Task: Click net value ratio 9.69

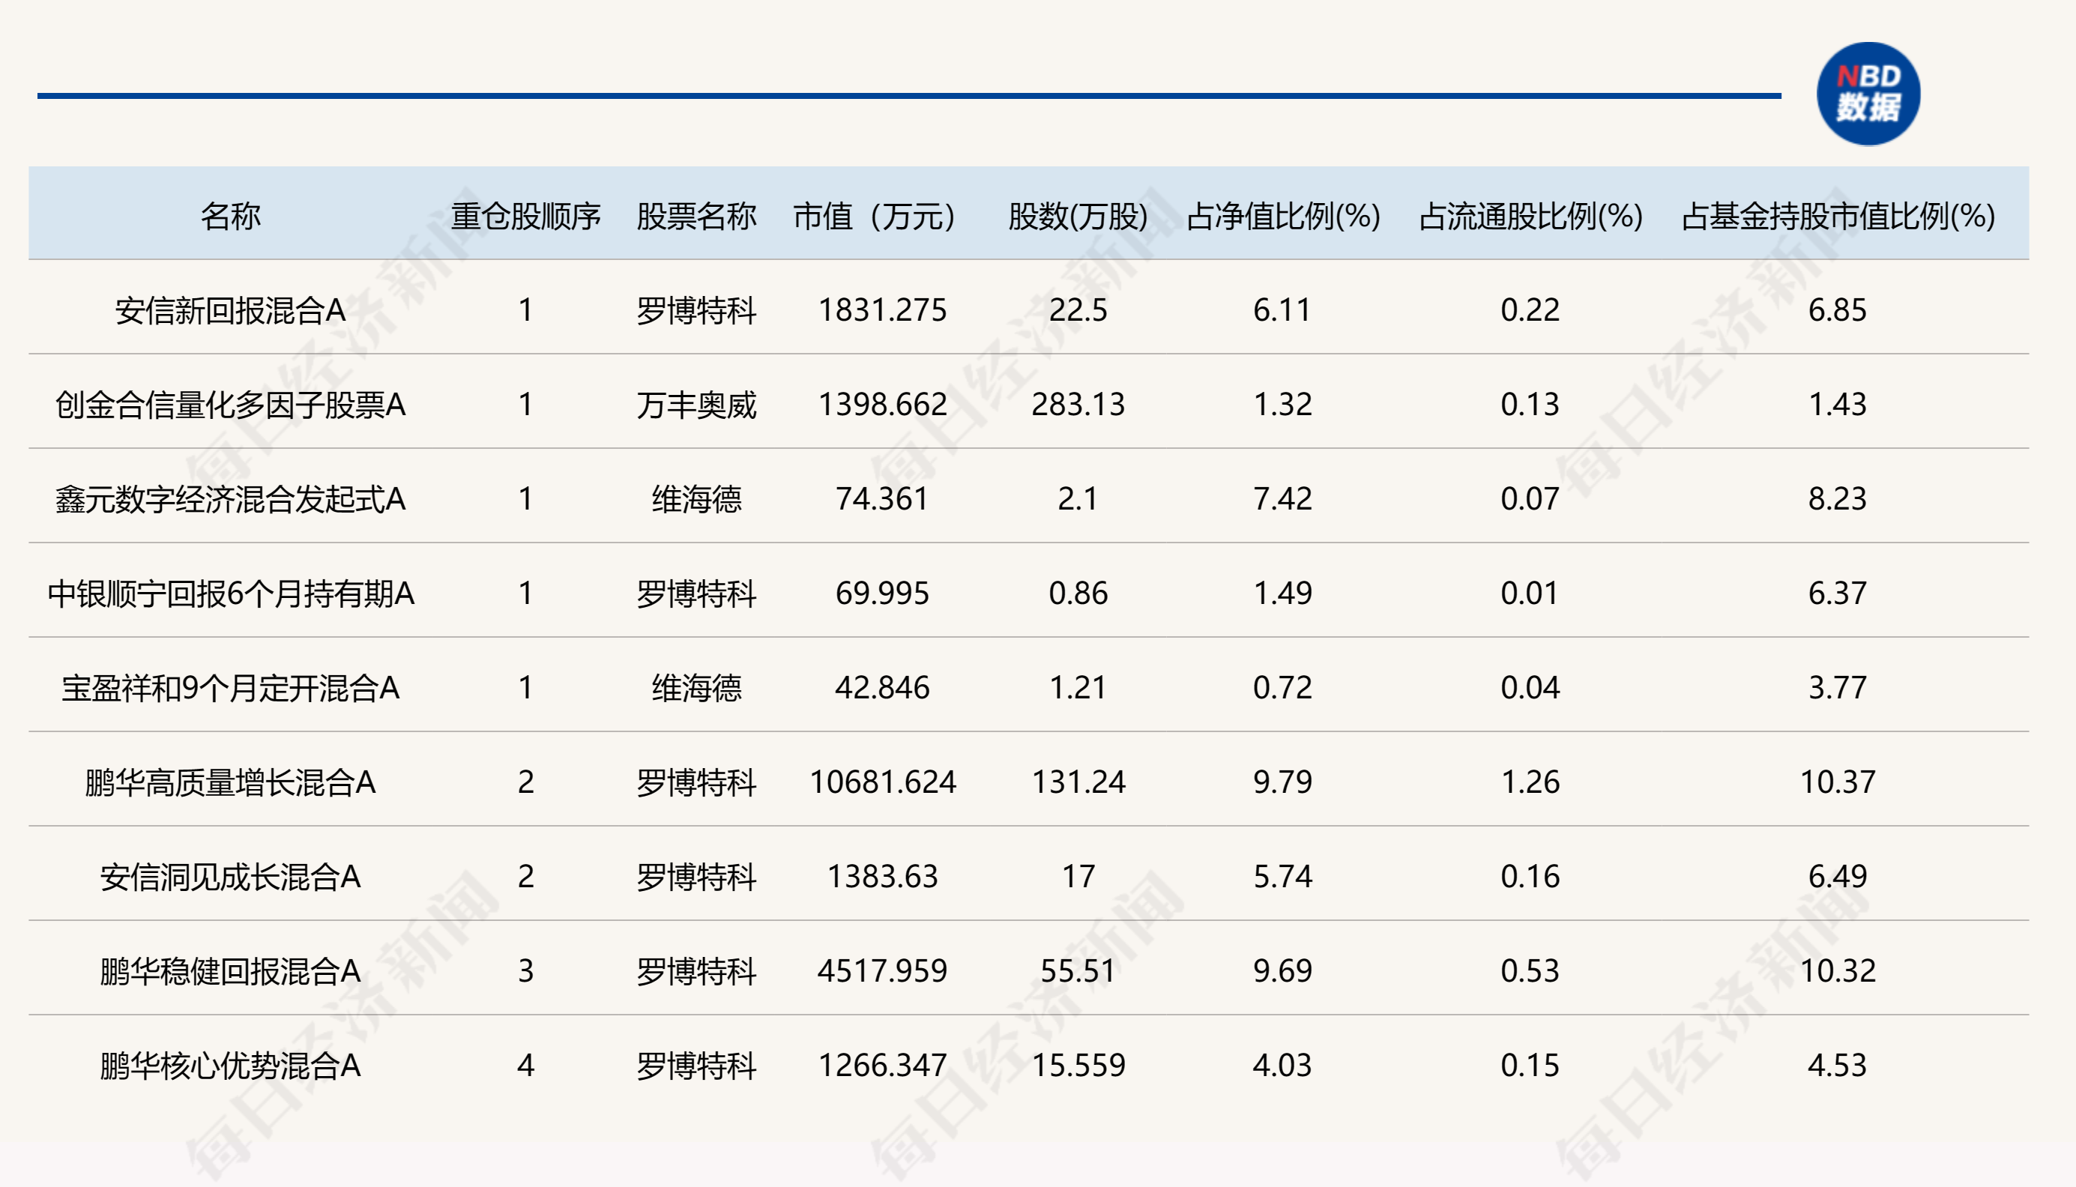Action: [1283, 971]
